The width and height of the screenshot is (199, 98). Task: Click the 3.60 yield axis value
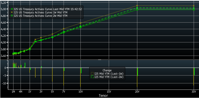(x=3, y=56)
